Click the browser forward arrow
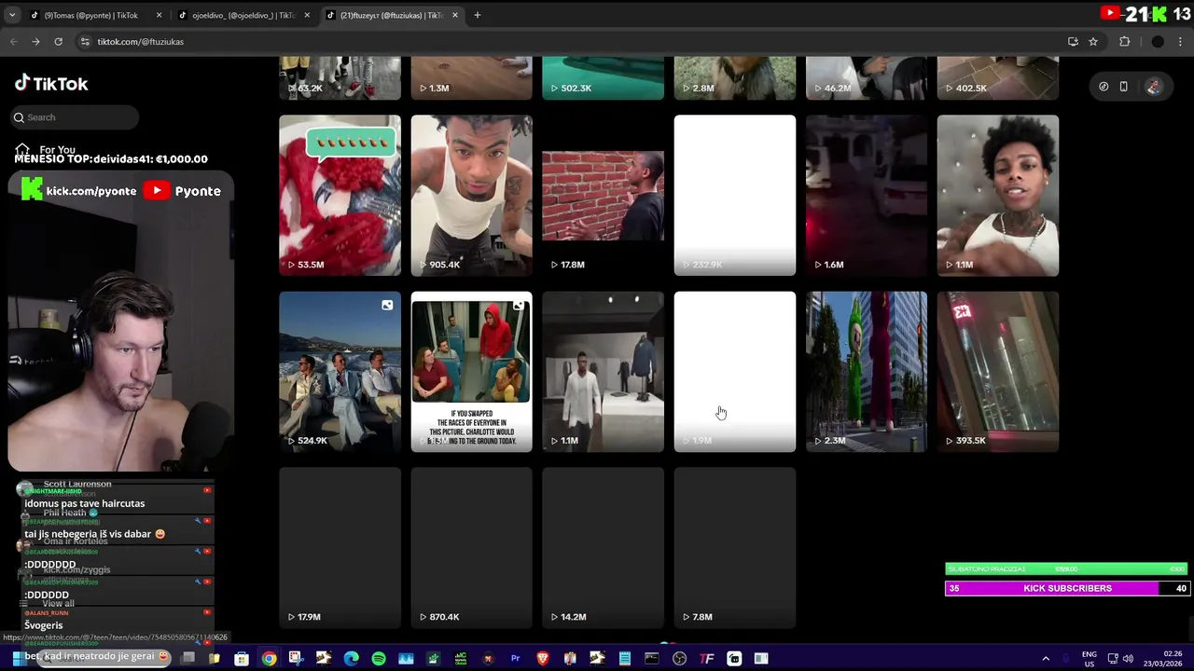 (35, 41)
